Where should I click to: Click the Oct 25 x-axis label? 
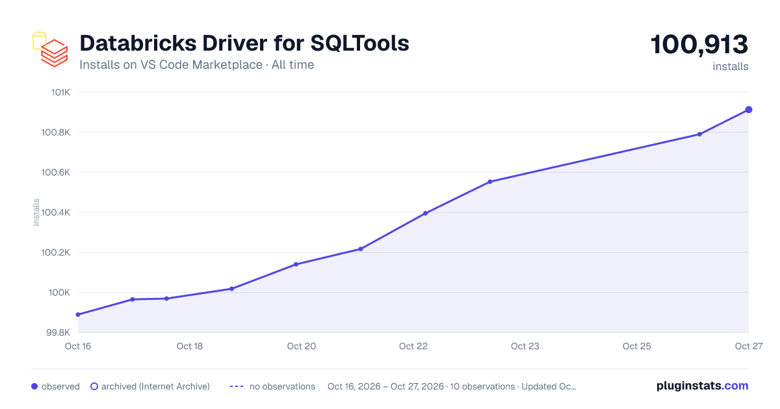click(637, 346)
